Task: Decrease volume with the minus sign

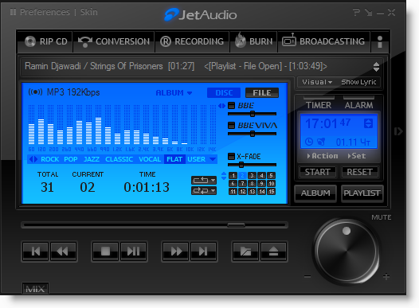Action: [x=307, y=276]
